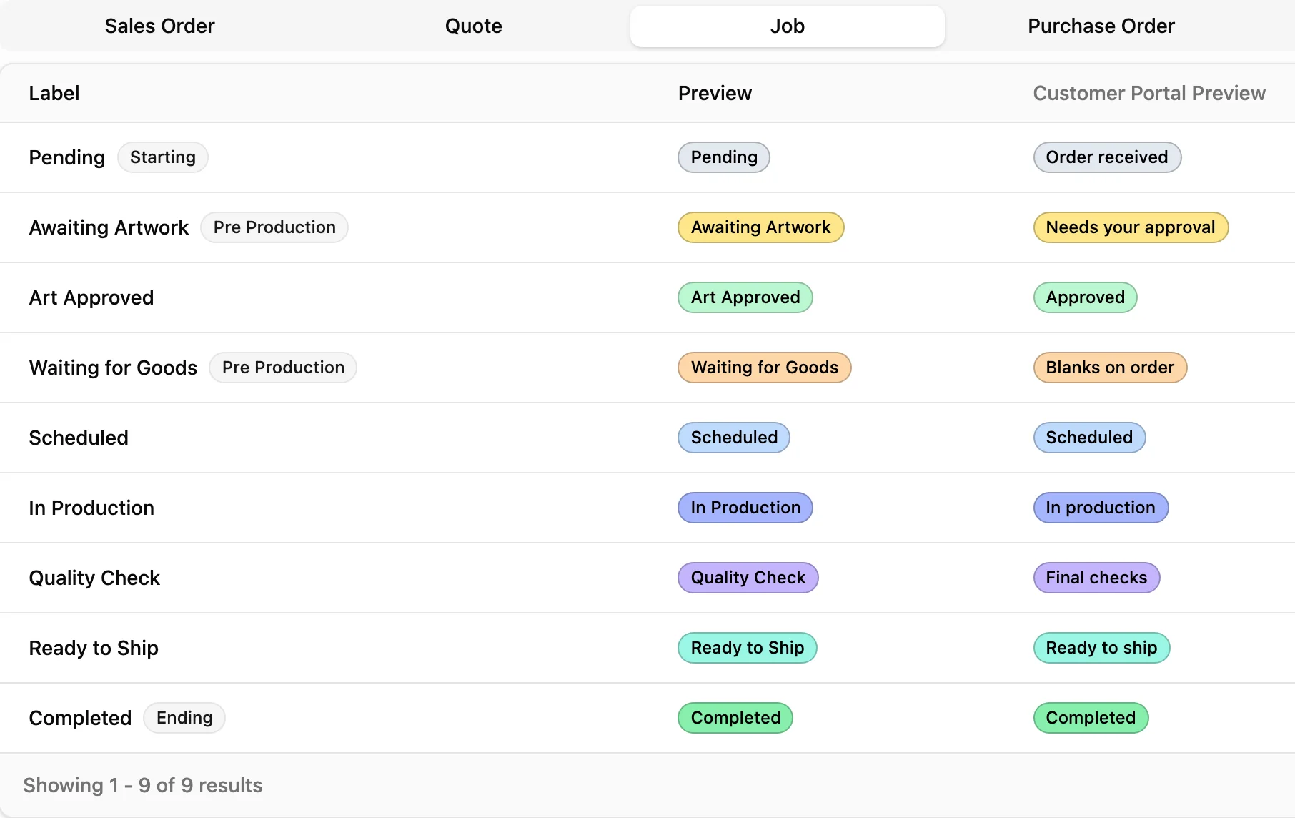Click the Completed badge in Customer Portal column
This screenshot has width=1295, height=818.
pyautogui.click(x=1091, y=718)
